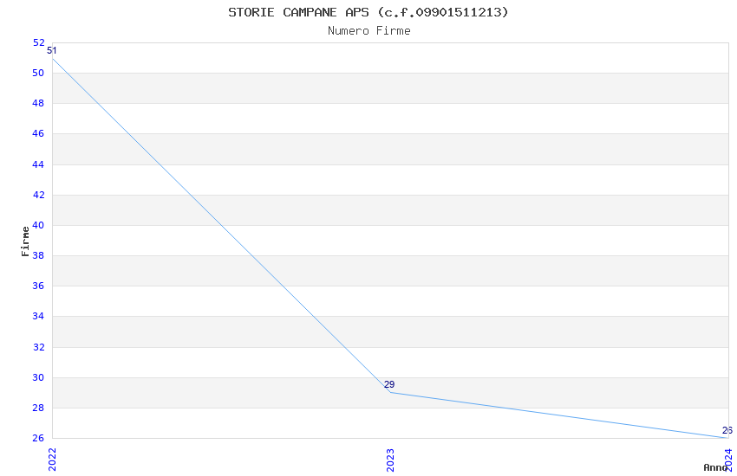The height and width of the screenshot is (476, 737).
Task: Click the y-axis value 34
Action: (38, 316)
